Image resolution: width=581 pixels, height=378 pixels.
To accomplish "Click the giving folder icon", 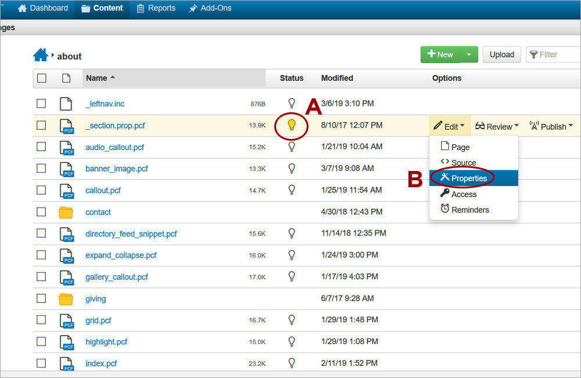I will (x=66, y=299).
